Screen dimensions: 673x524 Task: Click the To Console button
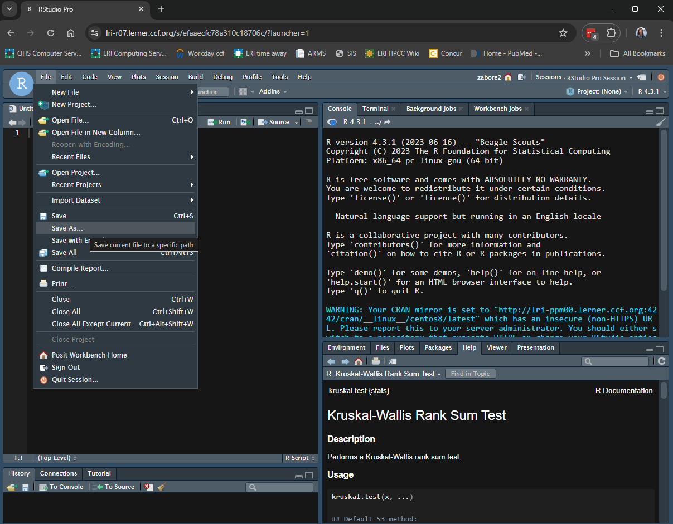click(x=61, y=487)
